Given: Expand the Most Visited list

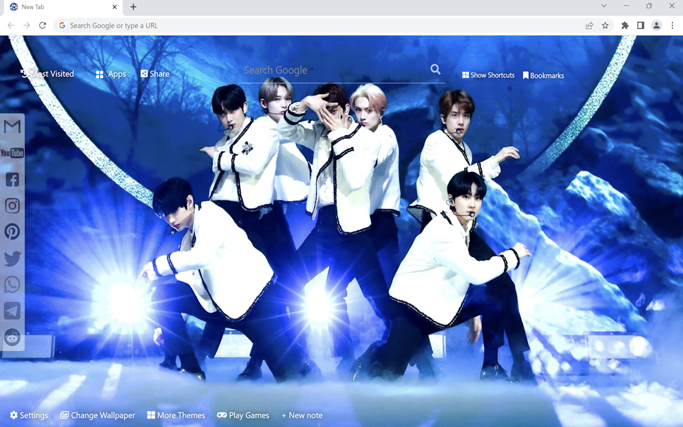Looking at the screenshot, I should 47,74.
